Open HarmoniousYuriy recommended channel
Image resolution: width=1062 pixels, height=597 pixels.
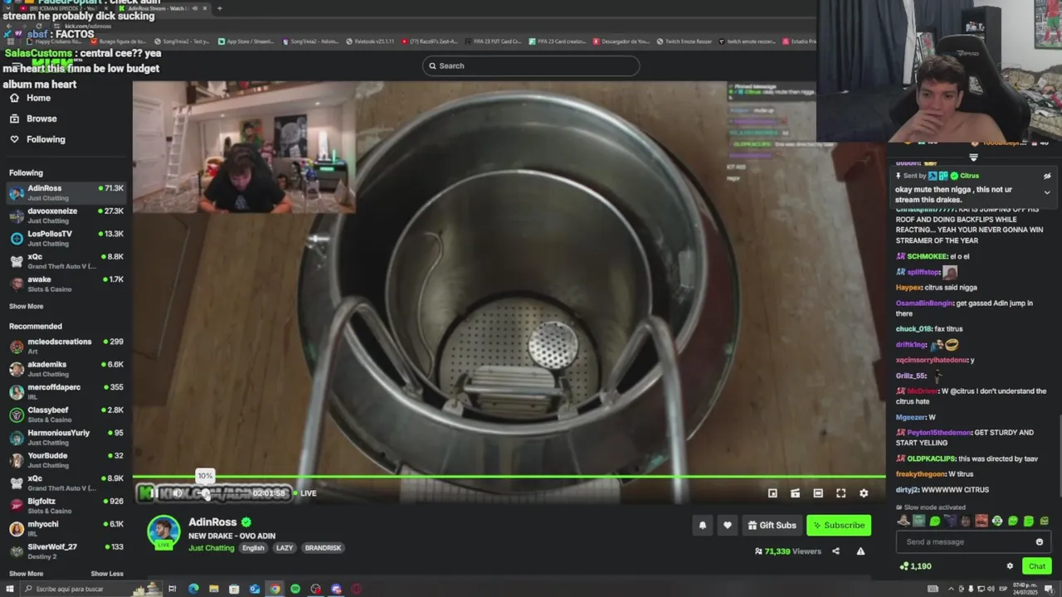tap(66, 437)
